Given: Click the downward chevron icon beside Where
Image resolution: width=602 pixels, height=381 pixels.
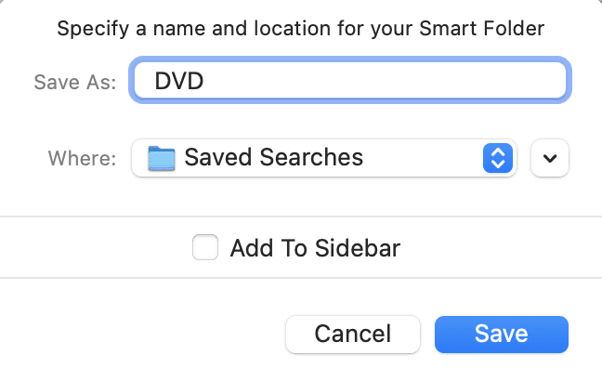Looking at the screenshot, I should click(549, 158).
